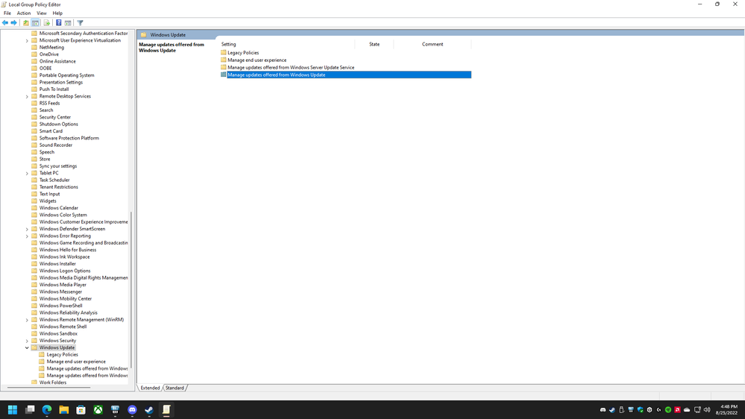Expand Microsoft User Experience Virtualization node
This screenshot has height=419, width=745.
(27, 41)
